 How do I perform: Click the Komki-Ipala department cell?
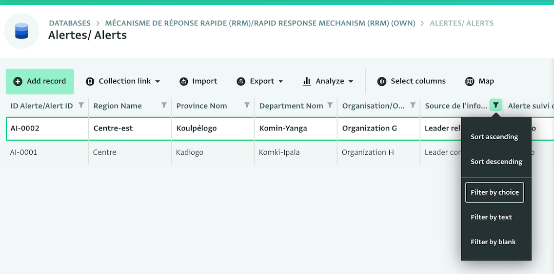296,152
